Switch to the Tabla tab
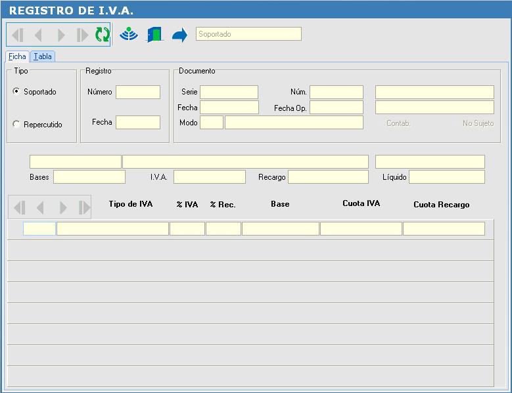 point(43,56)
